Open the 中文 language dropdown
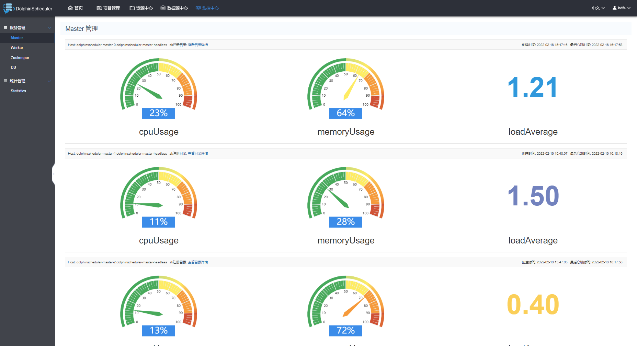Viewport: 637px width, 346px height. [x=598, y=8]
